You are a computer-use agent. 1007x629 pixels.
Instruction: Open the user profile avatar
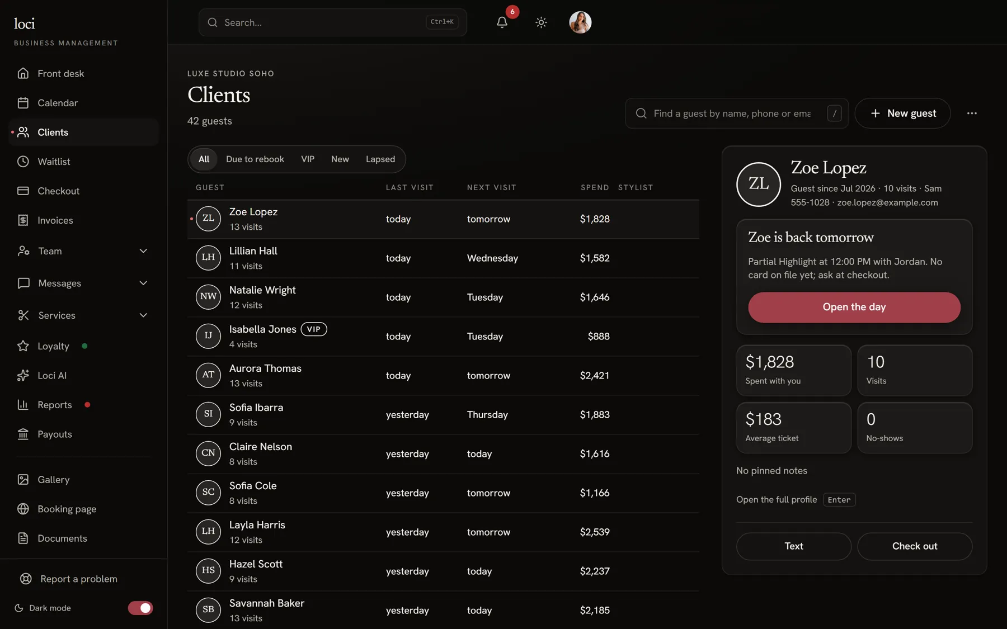point(580,22)
